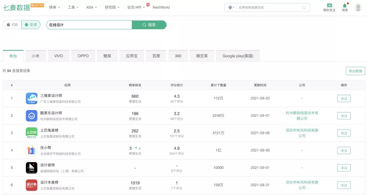
Task: Click the 榜单排名 column header
Action: pyautogui.click(x=135, y=85)
